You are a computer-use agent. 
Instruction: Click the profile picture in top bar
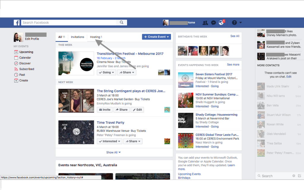[x=166, y=23]
